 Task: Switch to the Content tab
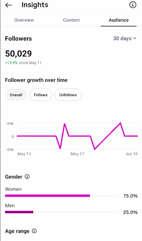coord(71,20)
